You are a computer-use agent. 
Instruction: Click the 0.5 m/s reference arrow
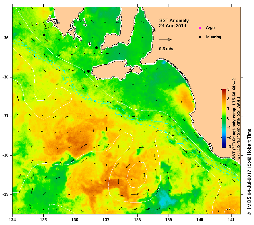pyautogui.click(x=165, y=40)
